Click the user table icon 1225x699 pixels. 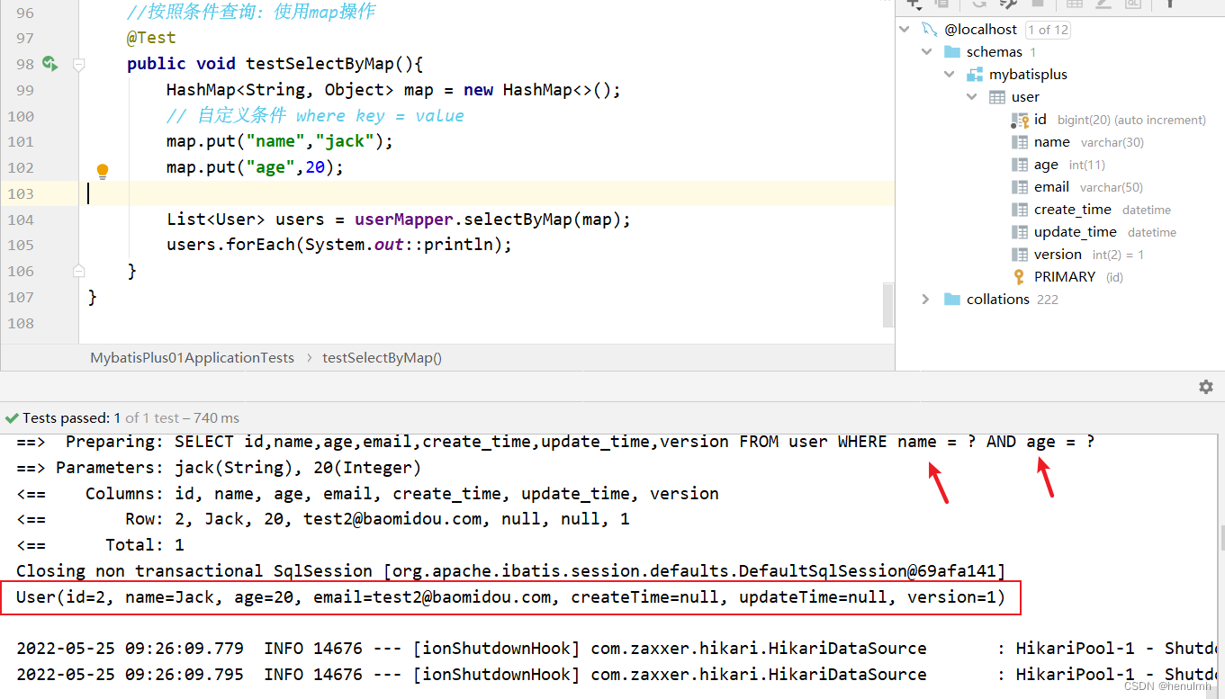pos(997,97)
